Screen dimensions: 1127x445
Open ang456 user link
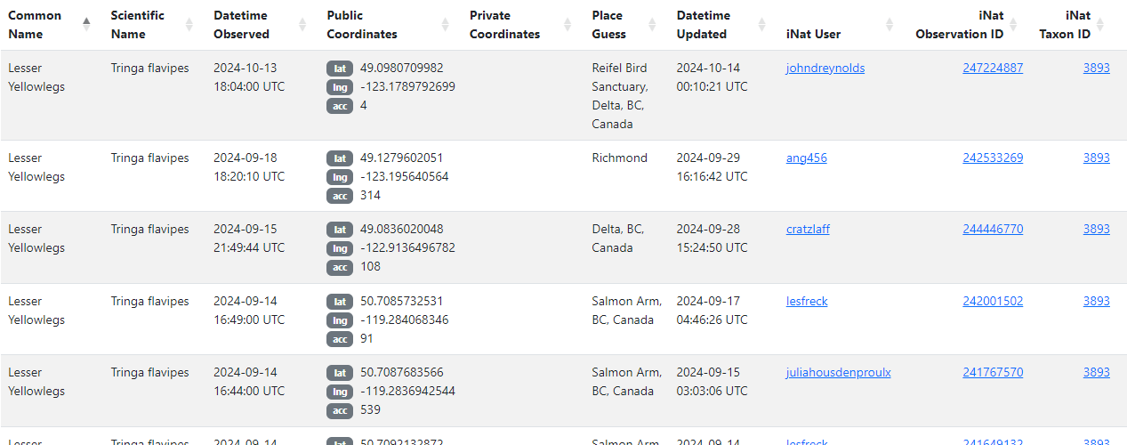pyautogui.click(x=806, y=158)
